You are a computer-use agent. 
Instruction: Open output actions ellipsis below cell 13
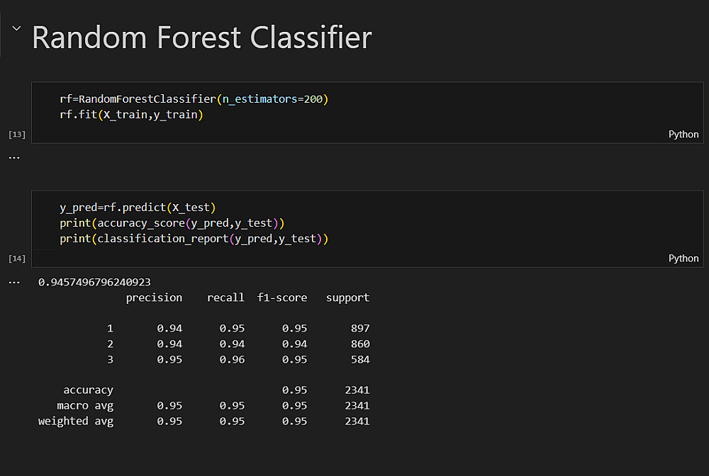14,157
